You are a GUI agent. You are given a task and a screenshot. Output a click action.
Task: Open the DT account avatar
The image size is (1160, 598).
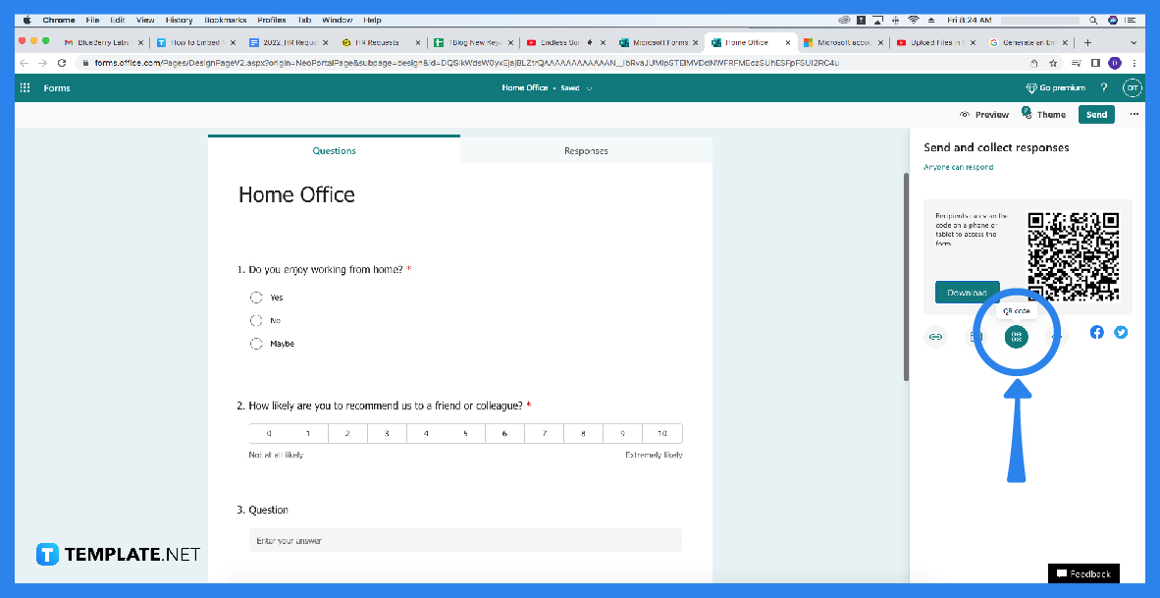[x=1132, y=87]
